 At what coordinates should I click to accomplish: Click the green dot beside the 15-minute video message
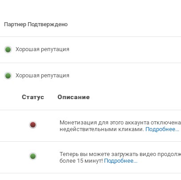[33, 156]
